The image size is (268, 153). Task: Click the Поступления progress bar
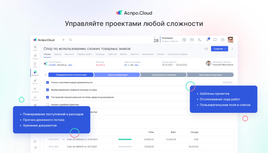[73, 65]
